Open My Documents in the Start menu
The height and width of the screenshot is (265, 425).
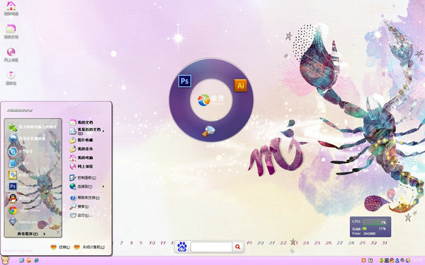(81, 122)
